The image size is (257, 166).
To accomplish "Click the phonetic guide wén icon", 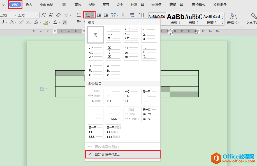I will coord(66,15).
